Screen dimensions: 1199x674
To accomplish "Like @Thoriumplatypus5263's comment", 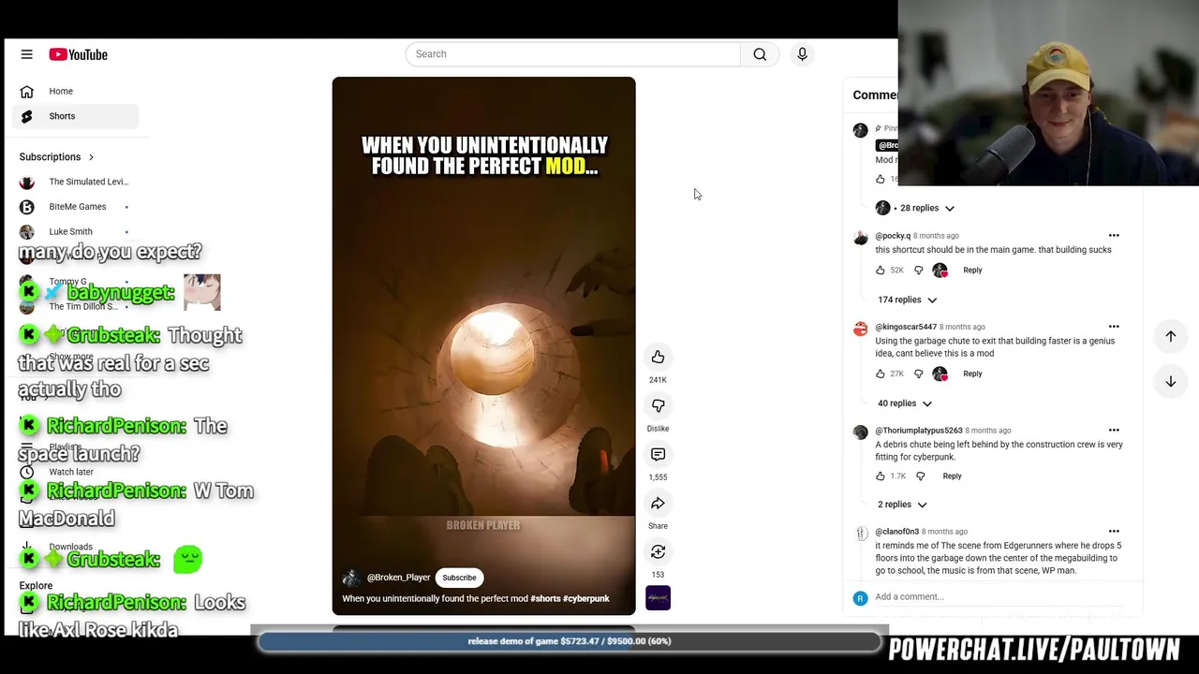I will 880,476.
